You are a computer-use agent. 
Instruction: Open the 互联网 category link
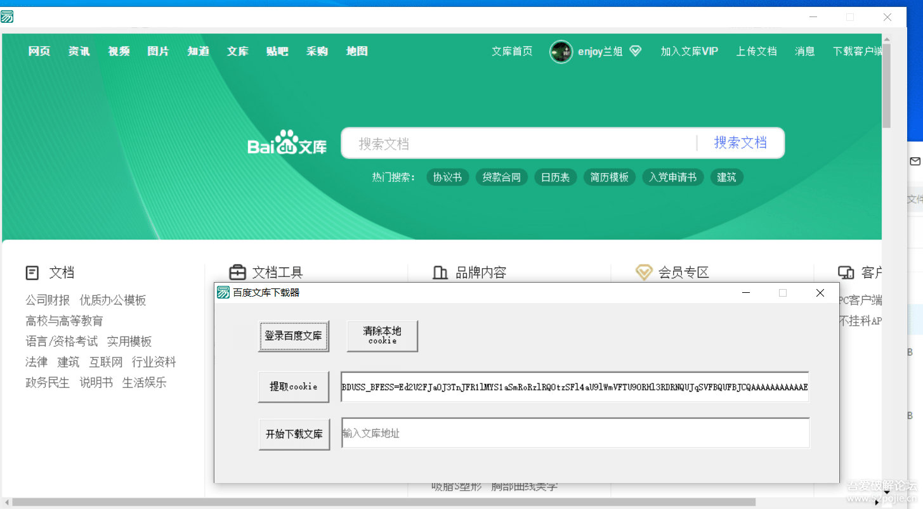(106, 362)
